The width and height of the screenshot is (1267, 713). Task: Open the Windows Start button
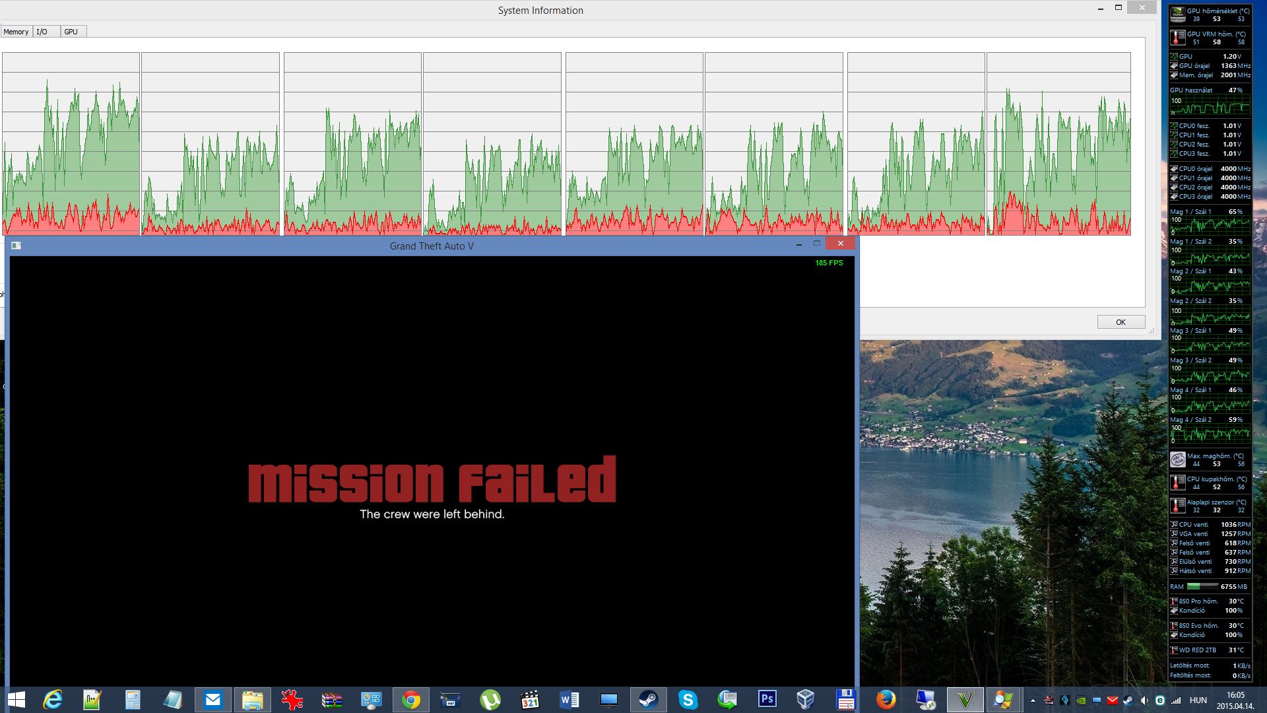tap(16, 700)
